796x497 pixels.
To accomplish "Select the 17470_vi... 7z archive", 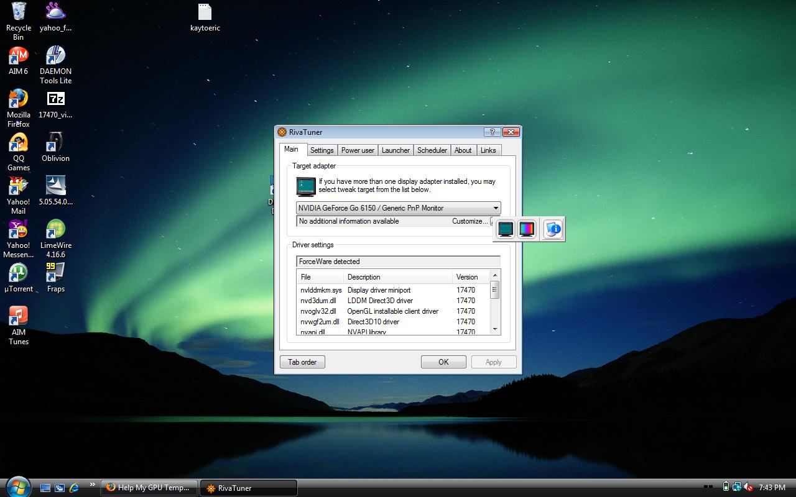I will coord(56,104).
